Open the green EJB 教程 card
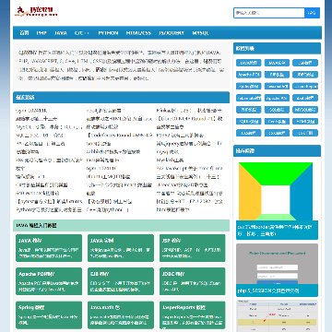 [x=121, y=281]
